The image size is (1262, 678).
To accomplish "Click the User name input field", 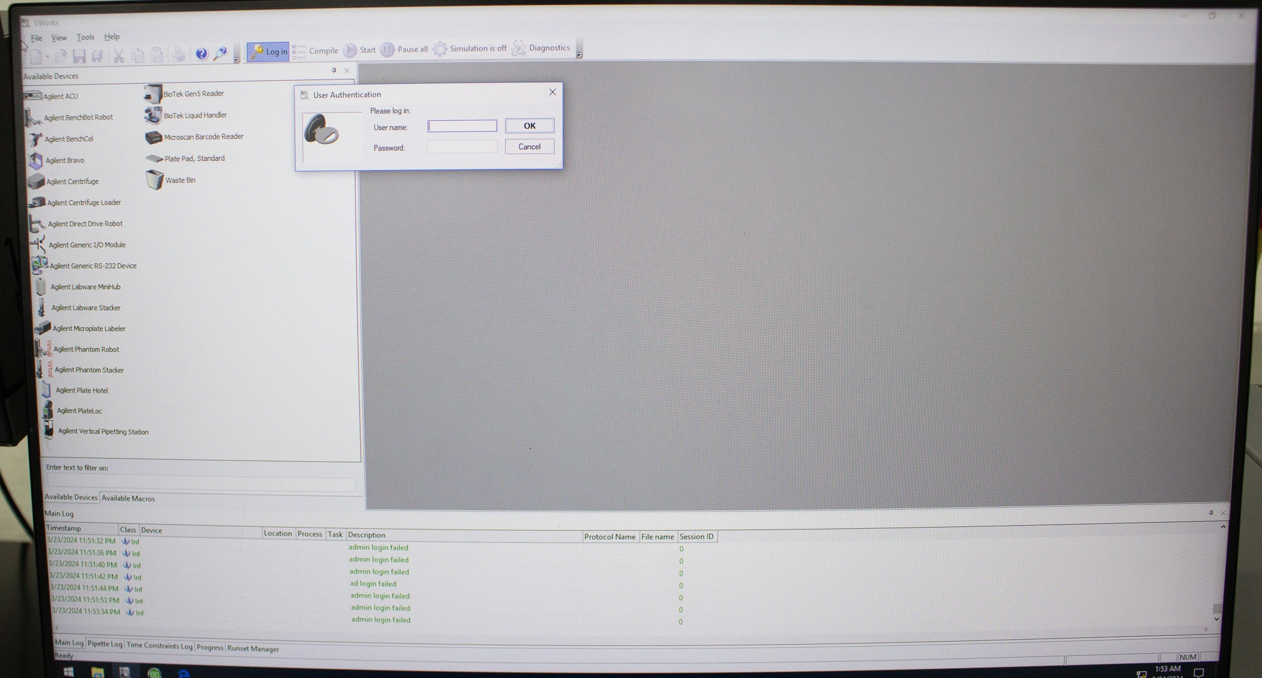I will pos(462,126).
